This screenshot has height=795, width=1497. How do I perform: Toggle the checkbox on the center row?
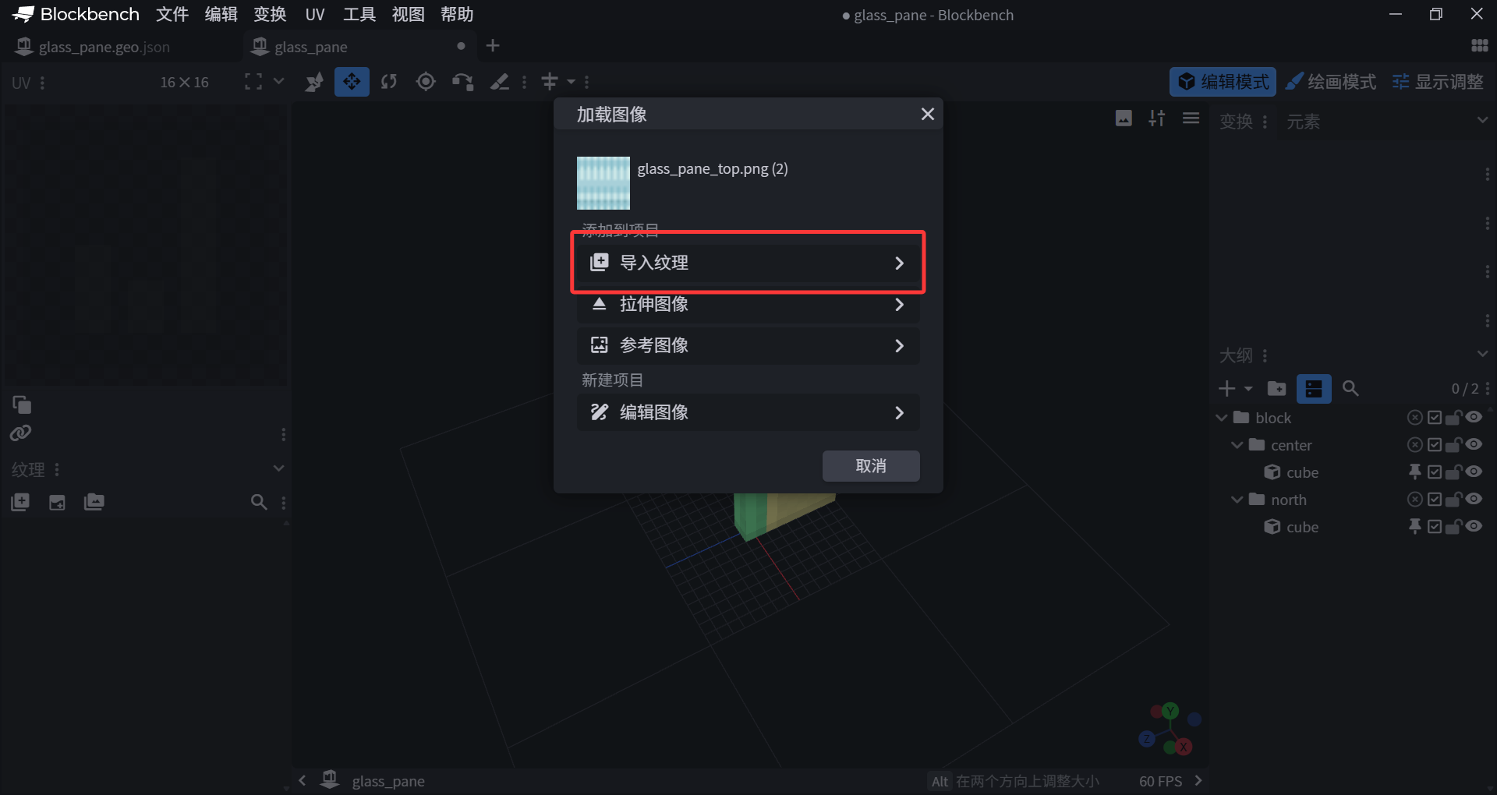(x=1435, y=444)
